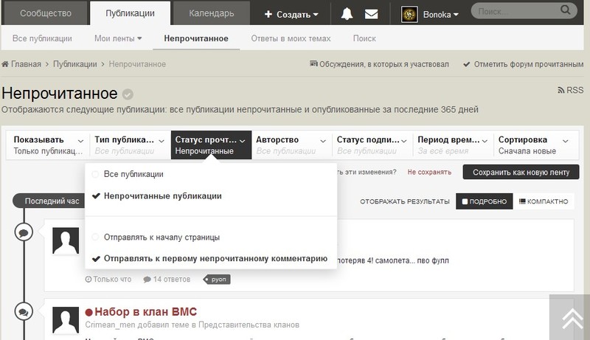Screen dimensions: 590x340
Task: Open the Статус подписки filter dropdown
Action: 372,145
